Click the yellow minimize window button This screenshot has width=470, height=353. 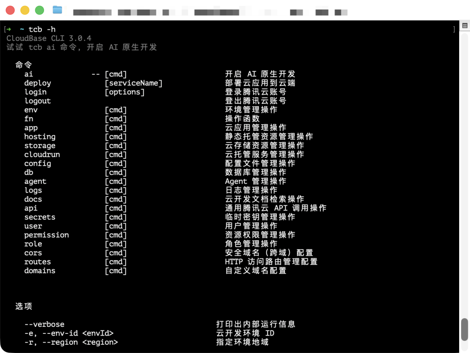25,10
